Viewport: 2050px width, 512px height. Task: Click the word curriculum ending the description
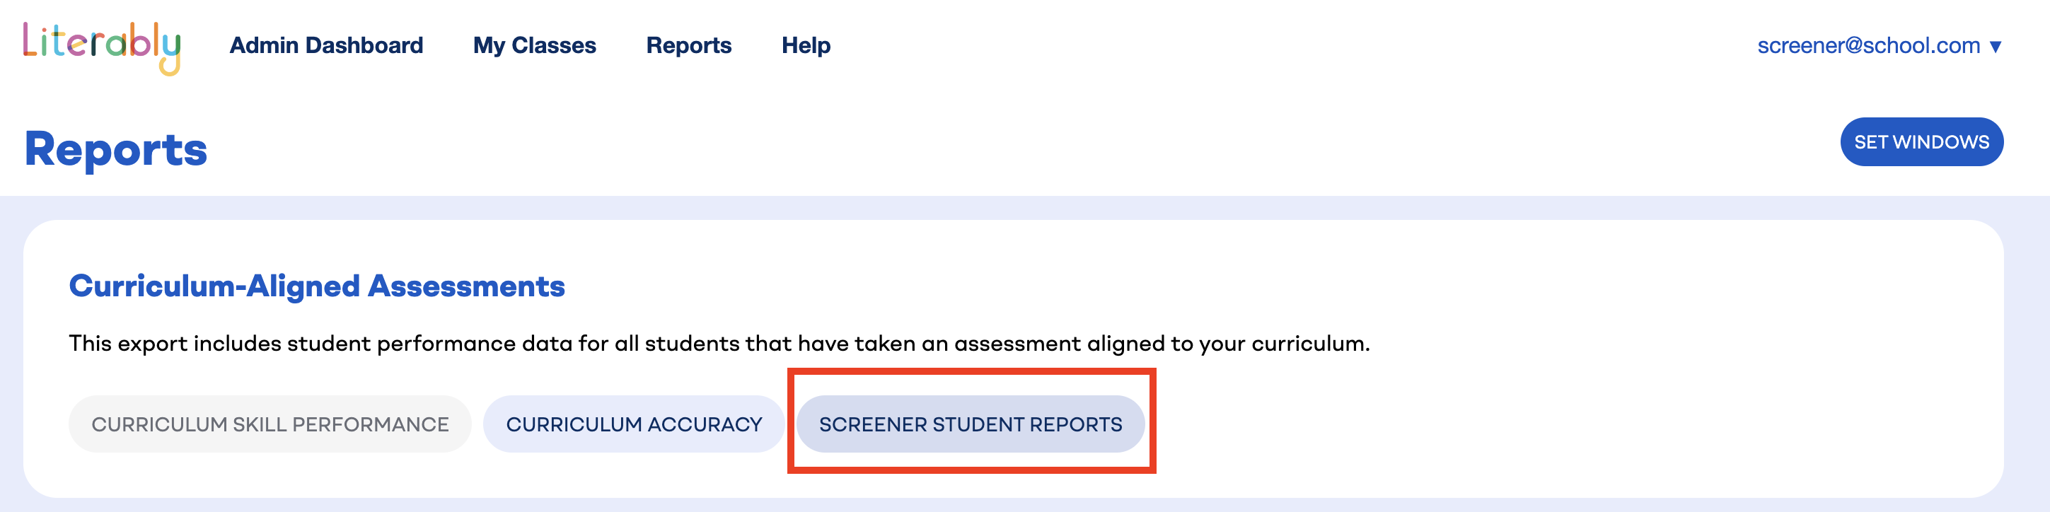(1311, 344)
